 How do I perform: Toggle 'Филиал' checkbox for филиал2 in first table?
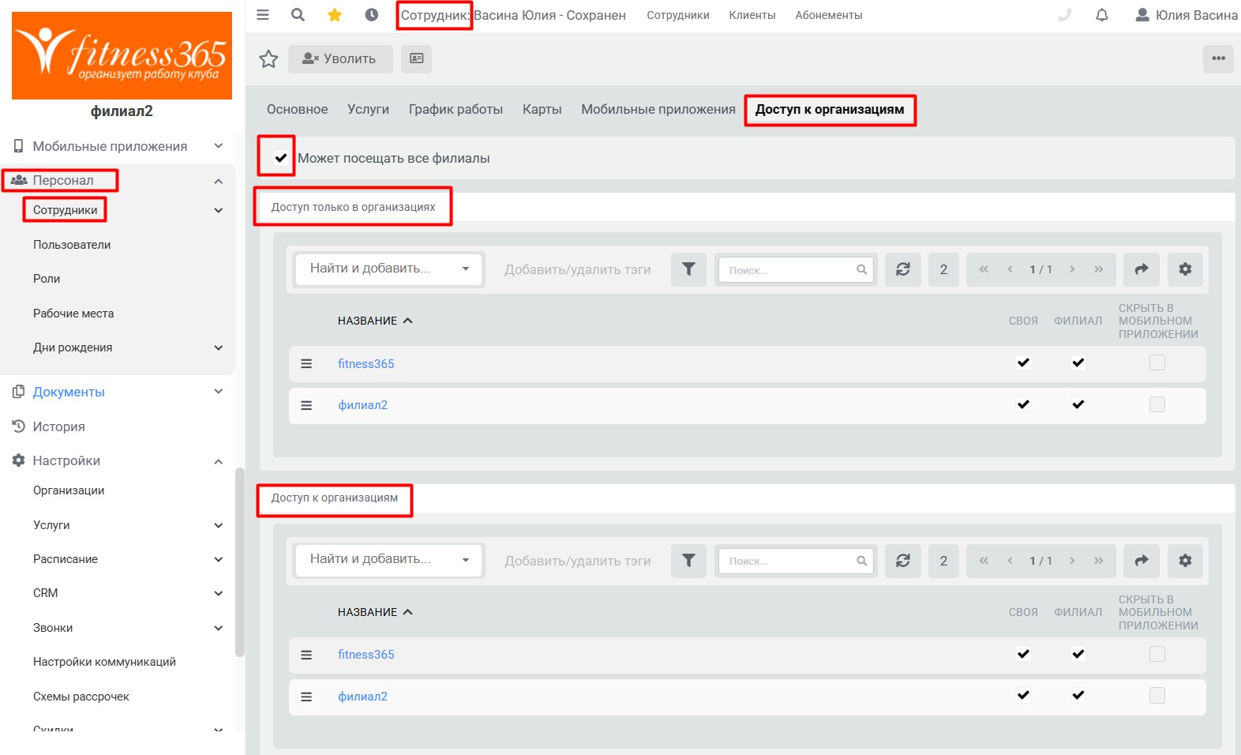(x=1078, y=404)
